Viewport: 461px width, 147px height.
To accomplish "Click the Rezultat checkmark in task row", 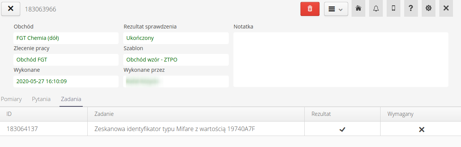I will click(x=342, y=130).
